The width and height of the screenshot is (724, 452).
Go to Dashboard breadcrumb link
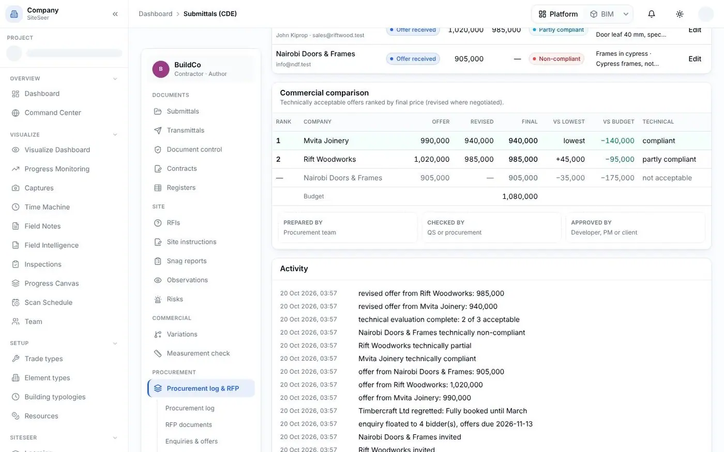pyautogui.click(x=155, y=14)
